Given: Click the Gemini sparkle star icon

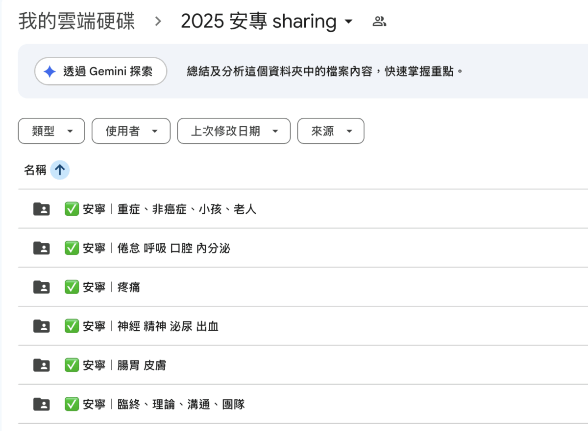Looking at the screenshot, I should [49, 71].
